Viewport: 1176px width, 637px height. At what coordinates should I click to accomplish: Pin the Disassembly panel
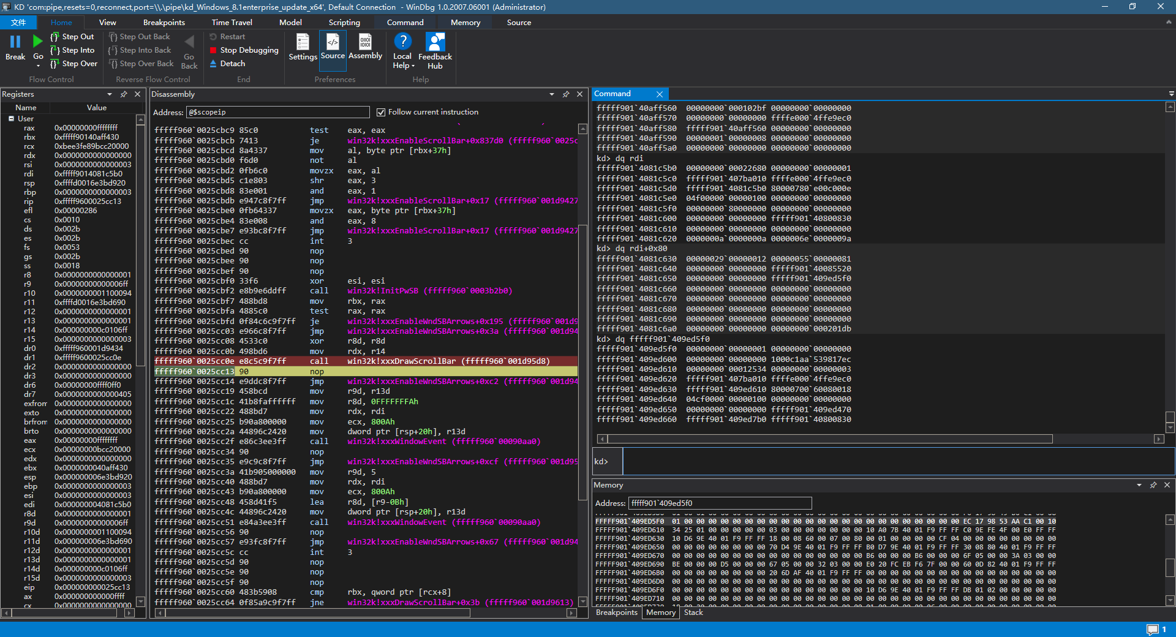click(x=566, y=94)
